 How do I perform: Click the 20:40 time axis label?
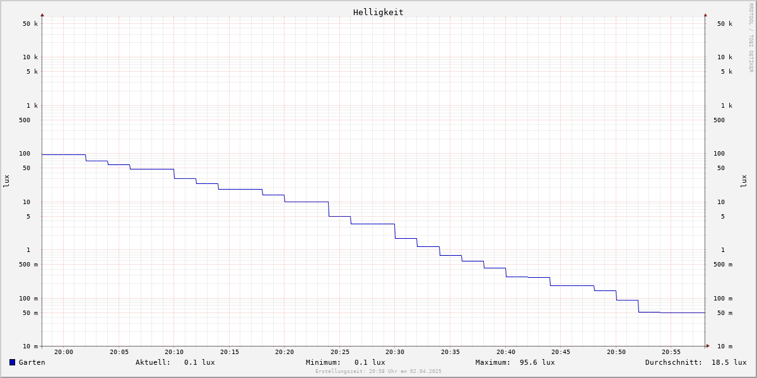click(506, 352)
